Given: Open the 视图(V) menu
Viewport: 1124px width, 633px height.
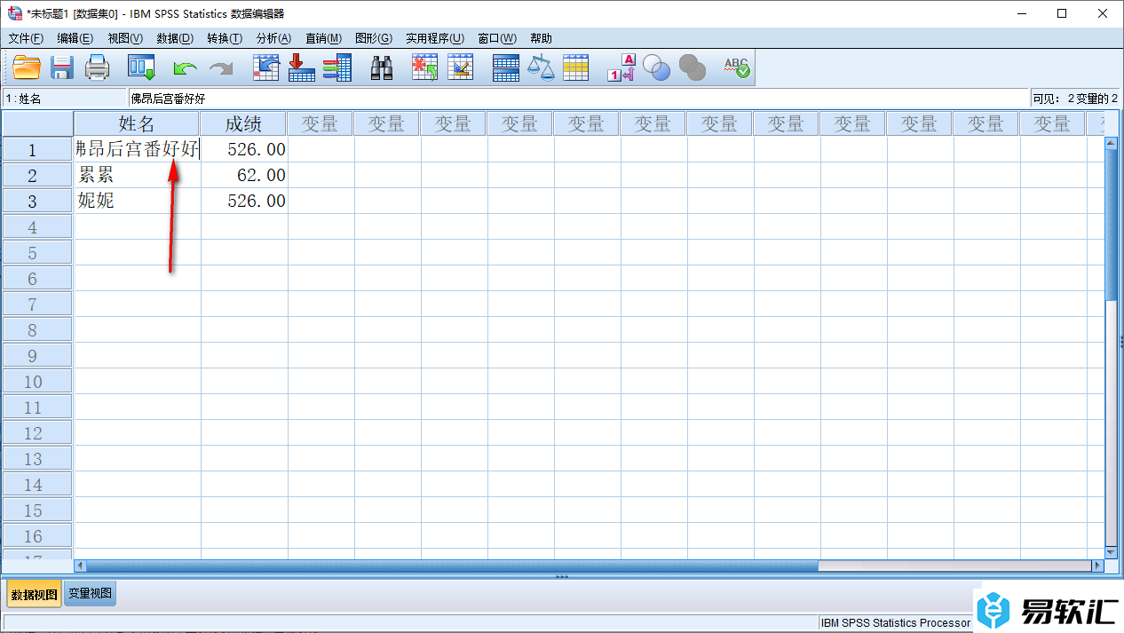Looking at the screenshot, I should [125, 38].
